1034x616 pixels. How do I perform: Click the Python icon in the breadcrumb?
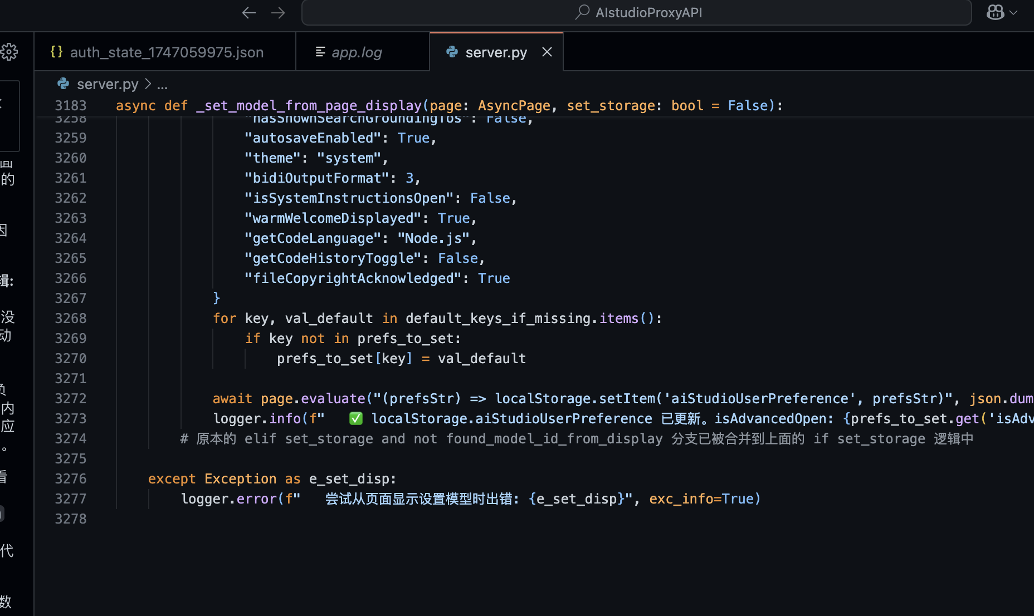click(64, 84)
